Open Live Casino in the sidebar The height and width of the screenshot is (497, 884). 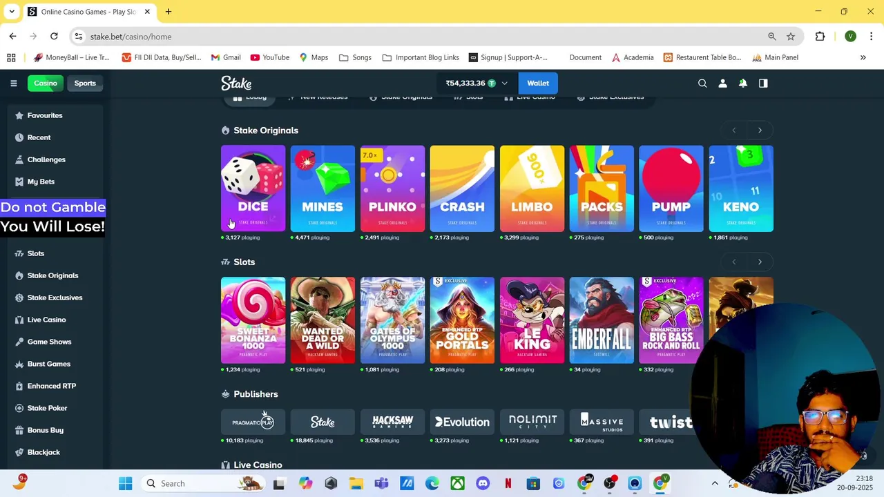pos(46,320)
